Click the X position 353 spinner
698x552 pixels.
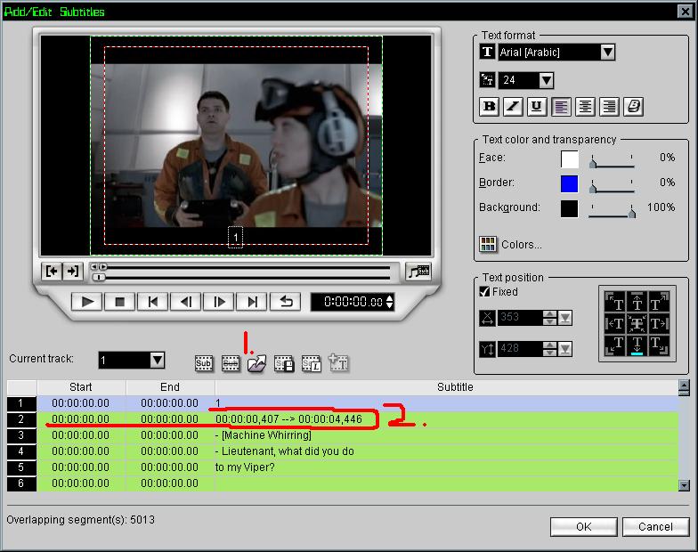pyautogui.click(x=550, y=318)
